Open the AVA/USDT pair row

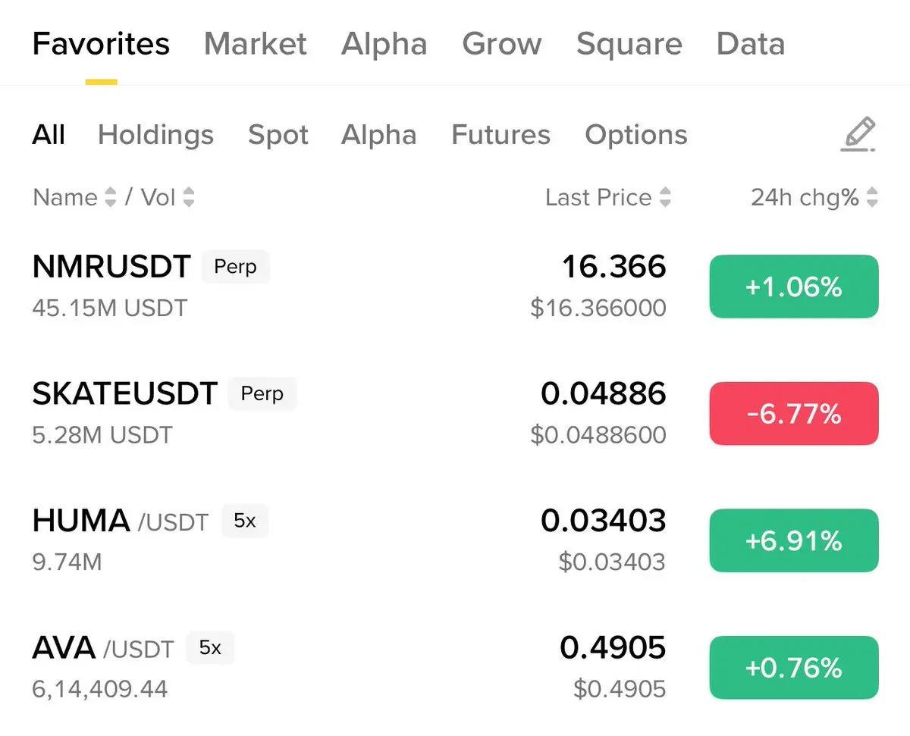303,667
